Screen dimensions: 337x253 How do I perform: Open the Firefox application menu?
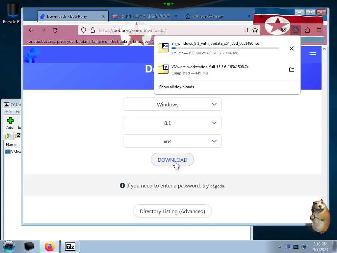point(319,30)
